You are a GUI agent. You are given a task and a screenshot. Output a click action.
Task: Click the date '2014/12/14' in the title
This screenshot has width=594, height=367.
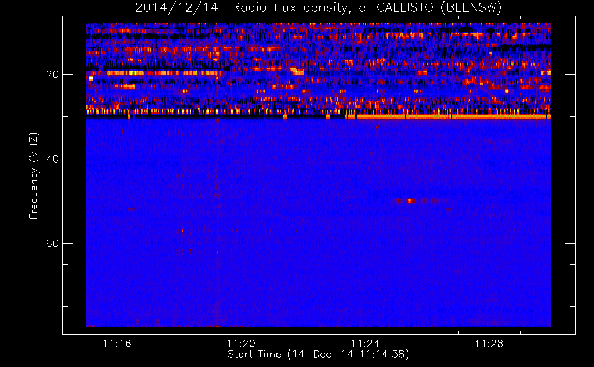coord(177,7)
